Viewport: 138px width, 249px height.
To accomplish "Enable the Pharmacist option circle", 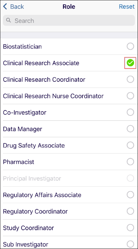I will 130,162.
